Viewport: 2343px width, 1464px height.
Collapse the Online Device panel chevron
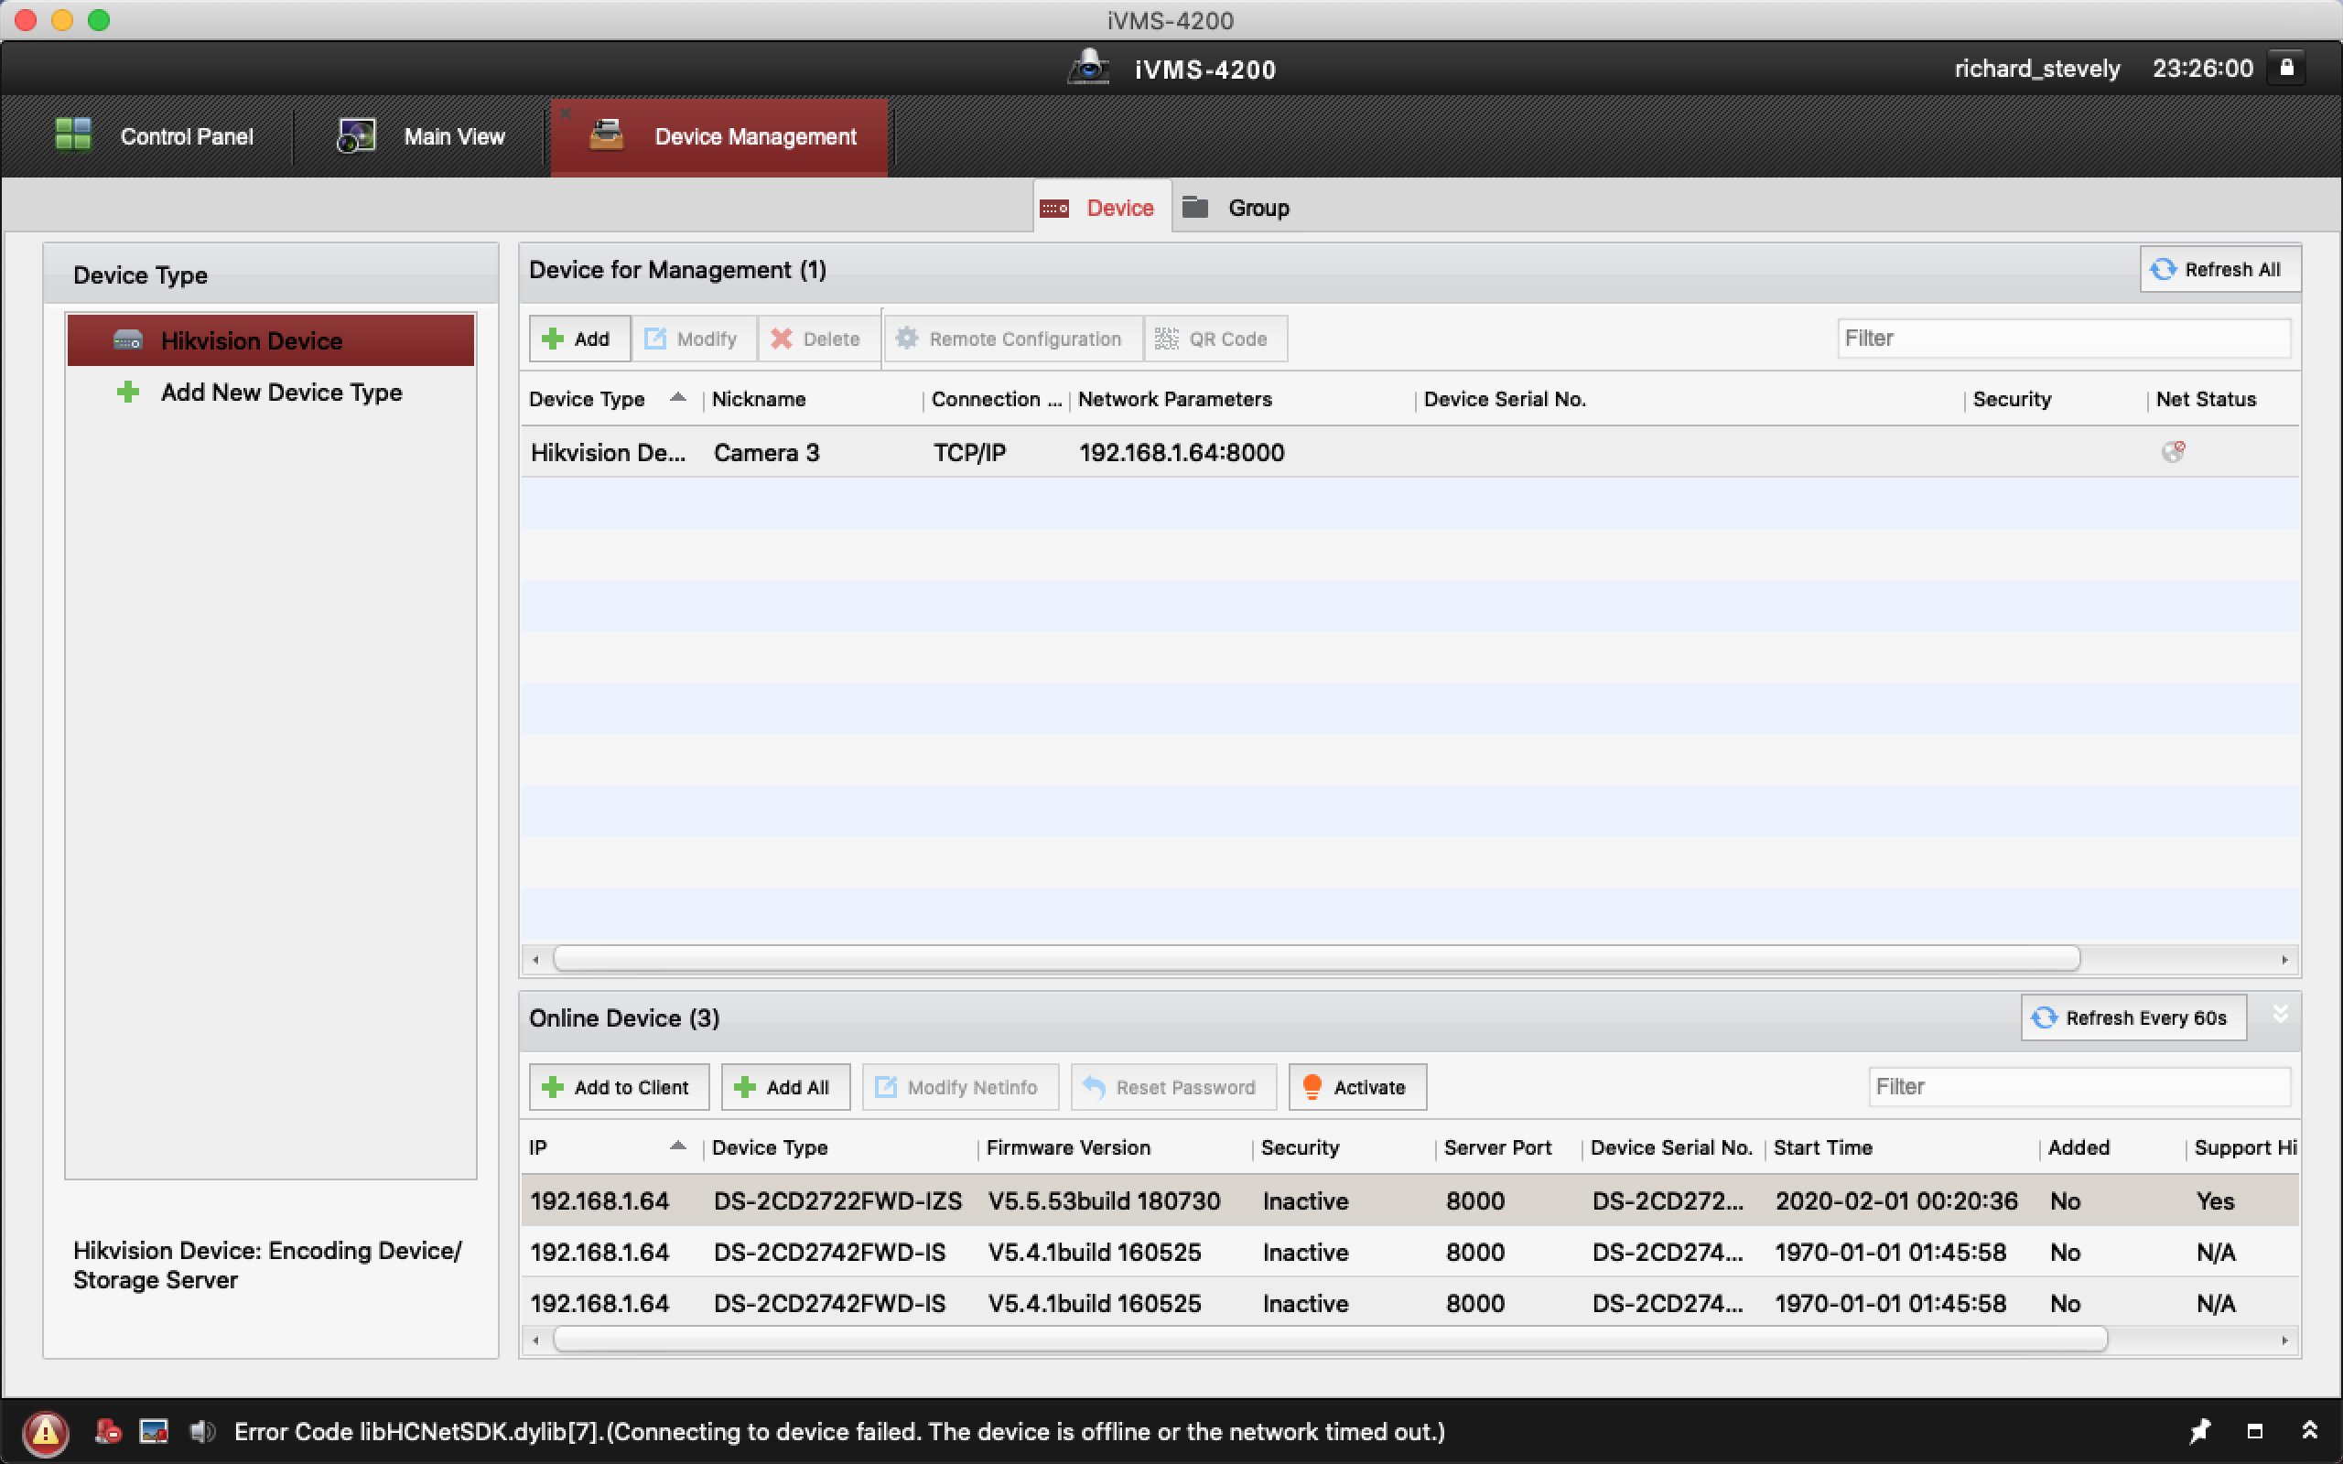tap(2281, 1013)
